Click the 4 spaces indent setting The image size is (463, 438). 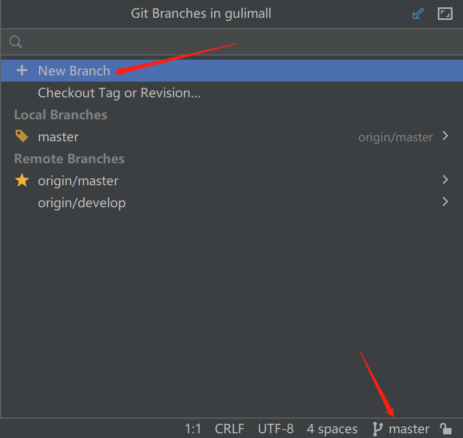pos(332,429)
